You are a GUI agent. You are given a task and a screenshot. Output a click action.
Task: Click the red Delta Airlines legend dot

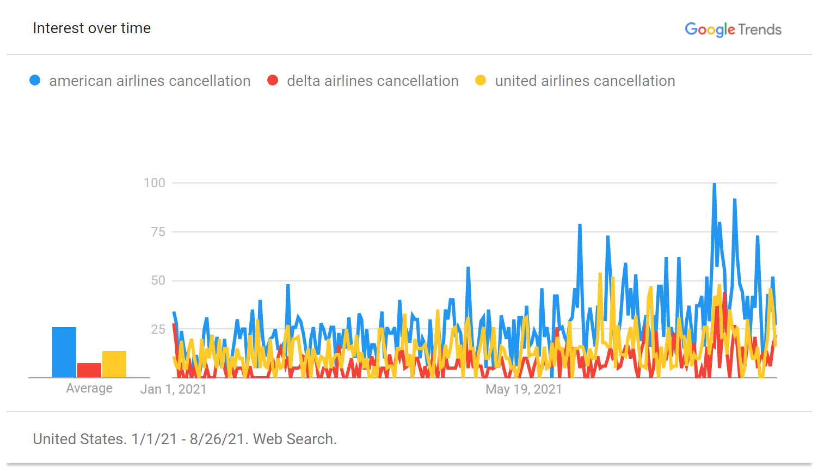[x=273, y=81]
